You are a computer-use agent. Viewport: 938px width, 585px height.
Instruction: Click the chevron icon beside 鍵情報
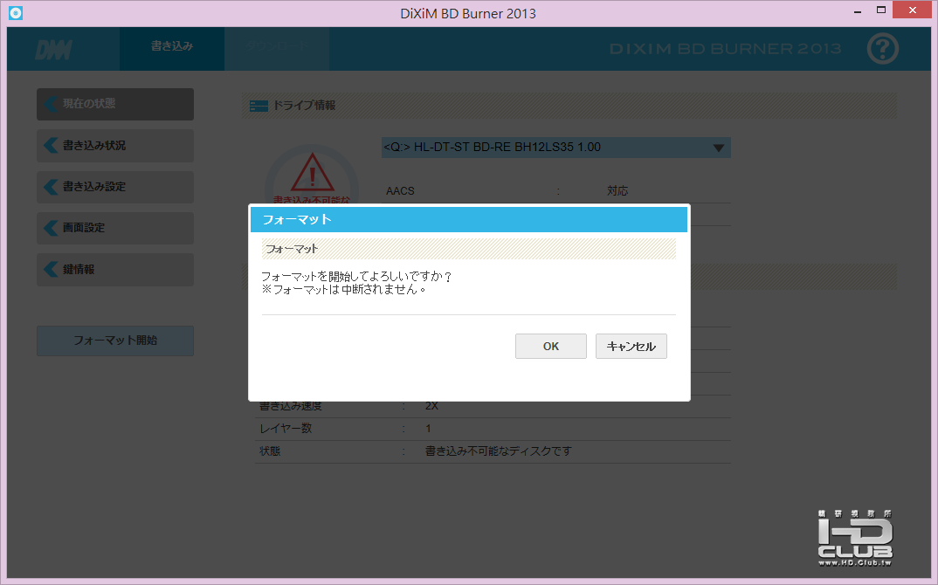[x=51, y=269]
